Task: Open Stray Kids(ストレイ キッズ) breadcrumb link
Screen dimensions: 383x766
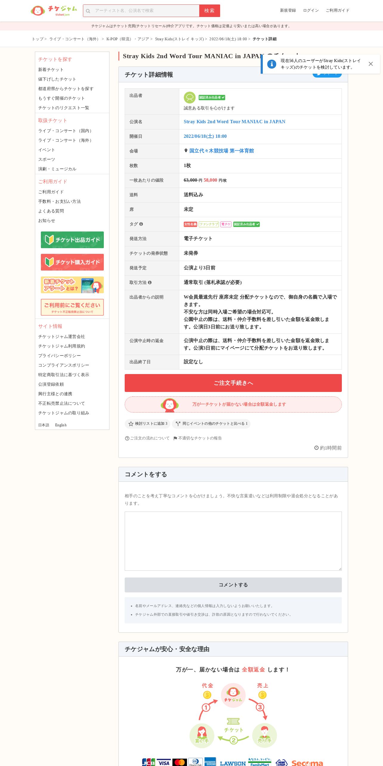Action: [179, 39]
